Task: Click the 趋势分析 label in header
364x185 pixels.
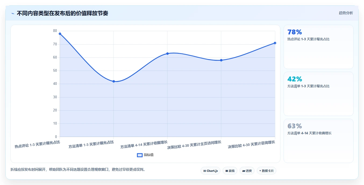Action: 346,13
